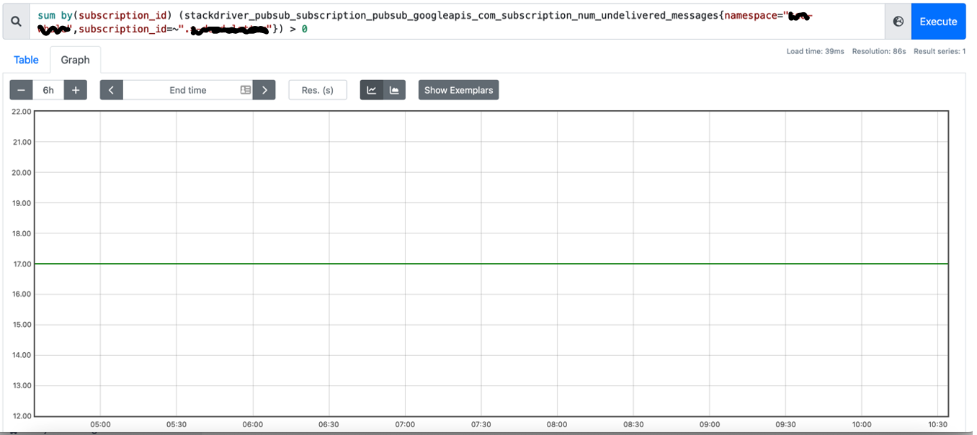Execute the current PromQL query
977x435 pixels.
point(938,21)
